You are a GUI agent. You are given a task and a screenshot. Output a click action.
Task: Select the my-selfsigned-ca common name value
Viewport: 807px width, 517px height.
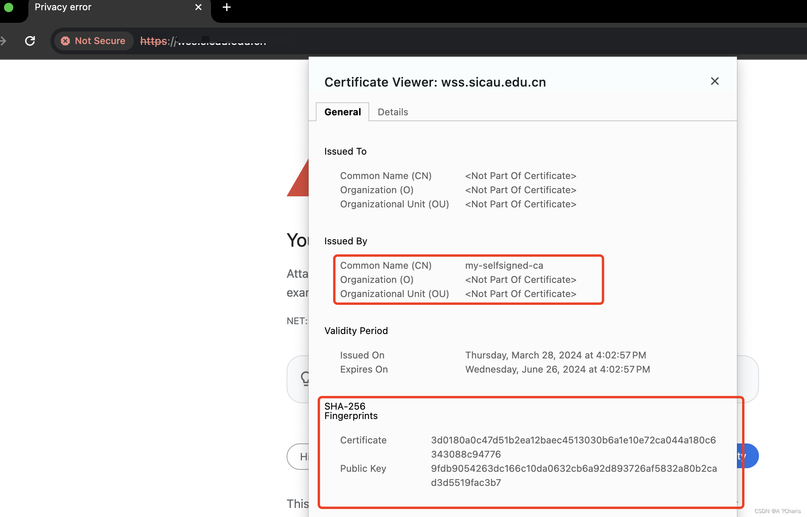click(x=504, y=265)
